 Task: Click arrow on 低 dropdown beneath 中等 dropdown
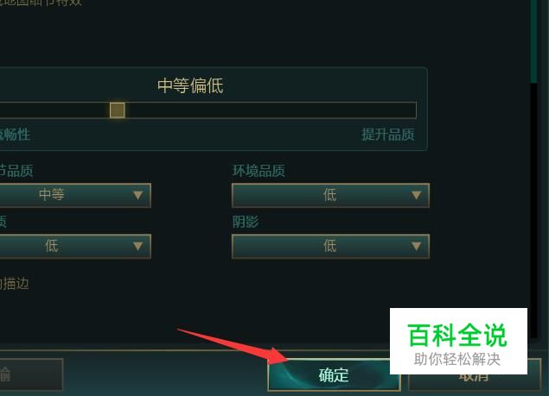click(138, 247)
